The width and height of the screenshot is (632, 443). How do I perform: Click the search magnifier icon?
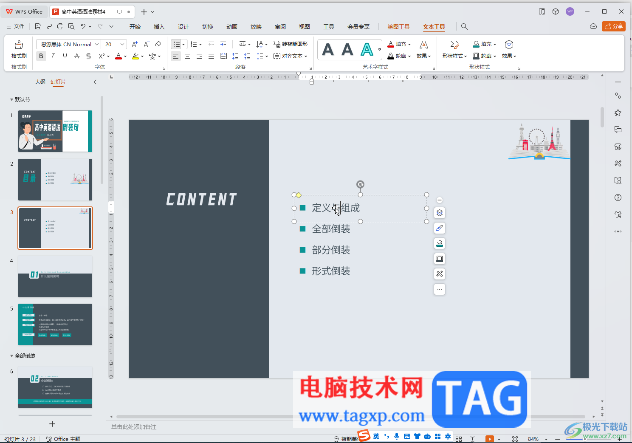(464, 27)
